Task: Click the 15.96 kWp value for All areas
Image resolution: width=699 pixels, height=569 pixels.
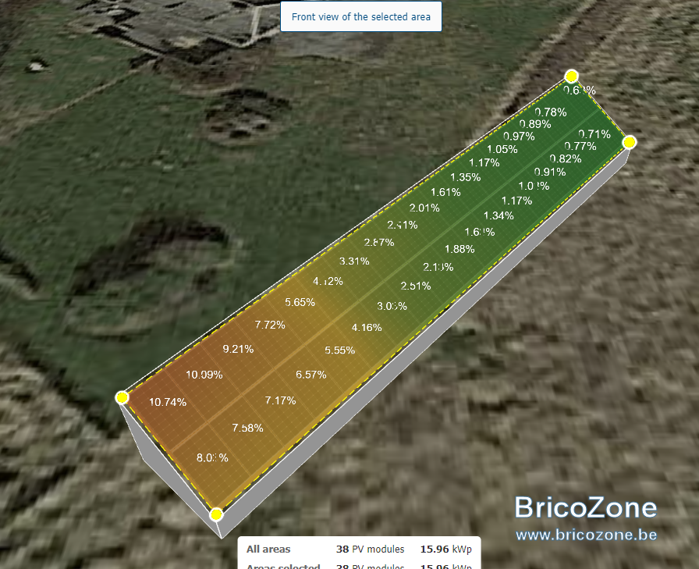Action: [x=445, y=549]
